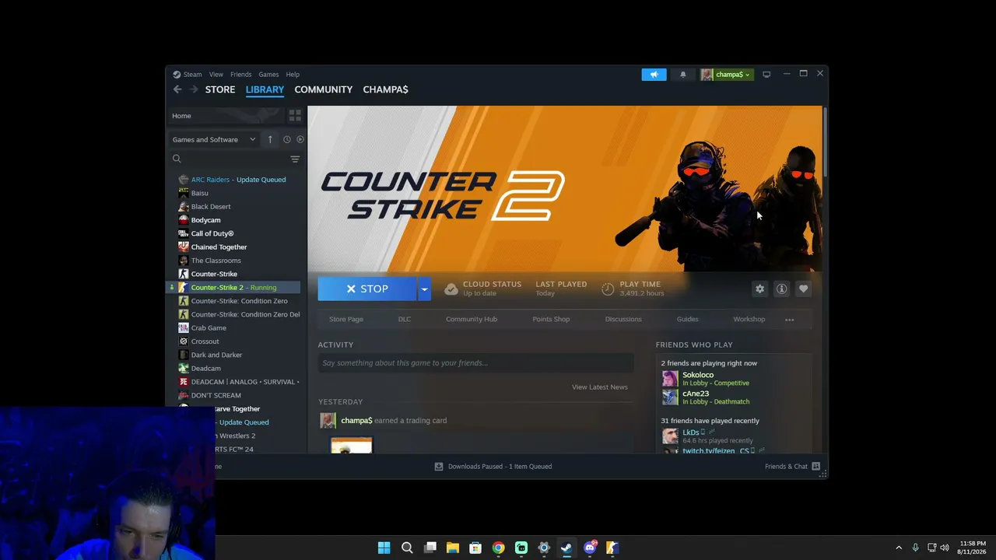Screen dimensions: 996x560
Task: Stop Counter-Strike 2 with the STOP button
Action: click(367, 289)
